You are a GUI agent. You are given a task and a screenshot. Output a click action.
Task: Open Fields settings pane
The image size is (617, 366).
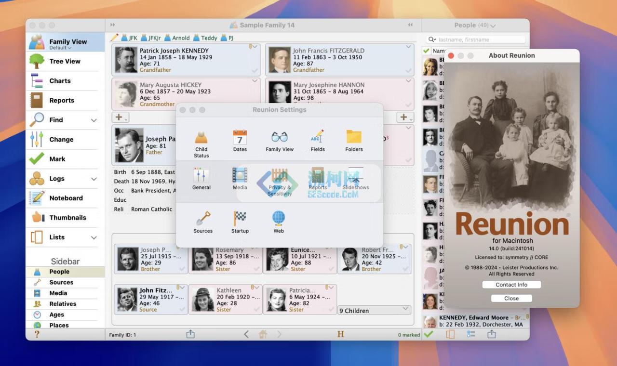click(x=318, y=141)
